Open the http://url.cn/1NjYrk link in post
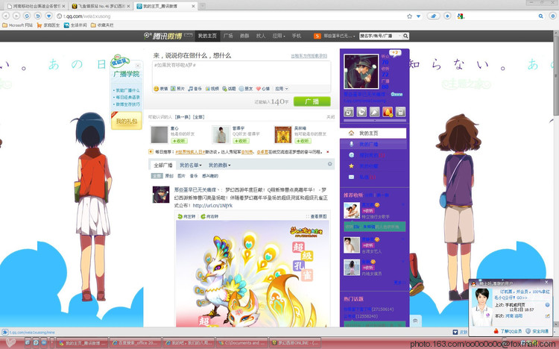559x349 pixels. click(x=212, y=206)
